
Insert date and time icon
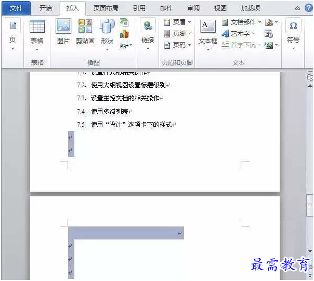click(269, 34)
